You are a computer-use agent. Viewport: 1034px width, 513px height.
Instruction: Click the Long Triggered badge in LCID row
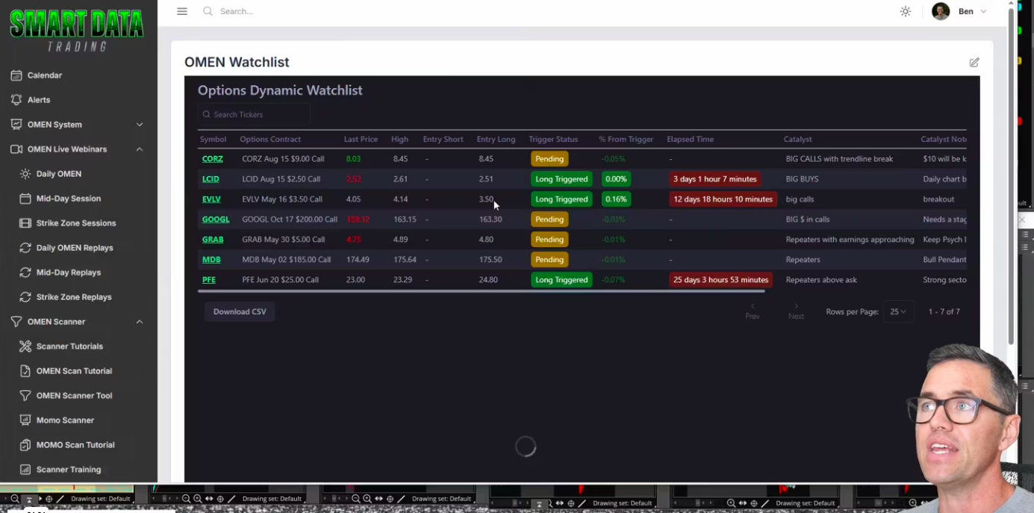tap(561, 179)
